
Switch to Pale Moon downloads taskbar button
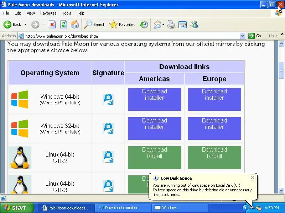(66, 208)
